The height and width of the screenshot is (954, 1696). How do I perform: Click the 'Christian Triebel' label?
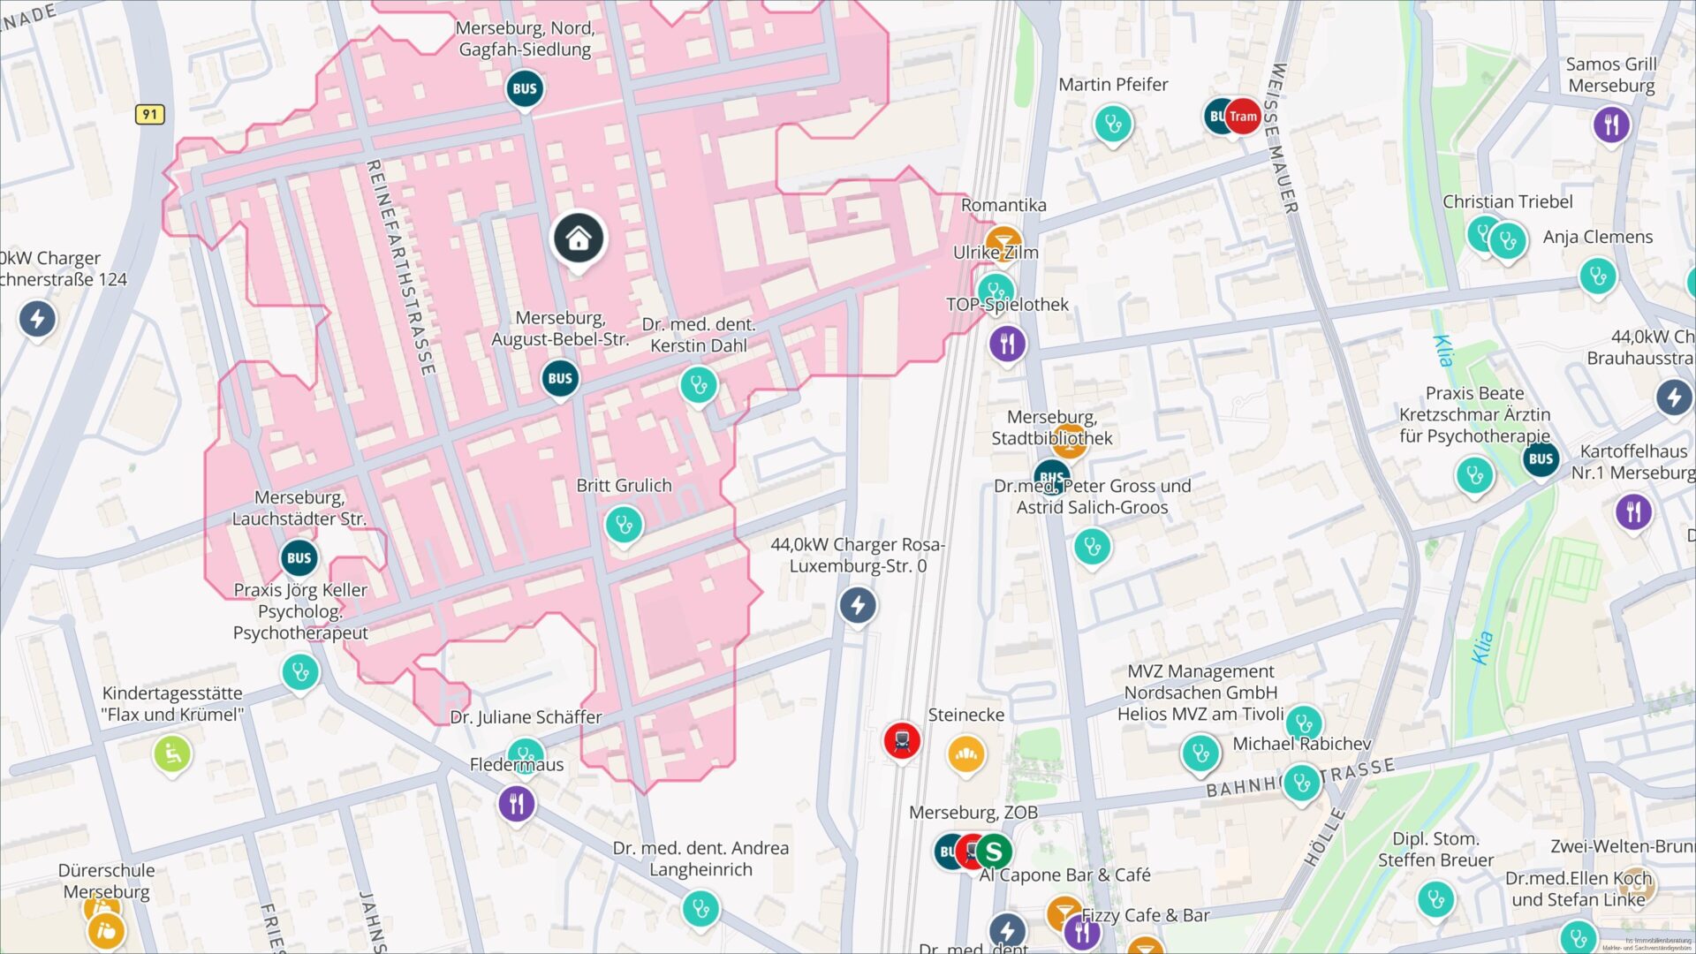click(x=1508, y=202)
